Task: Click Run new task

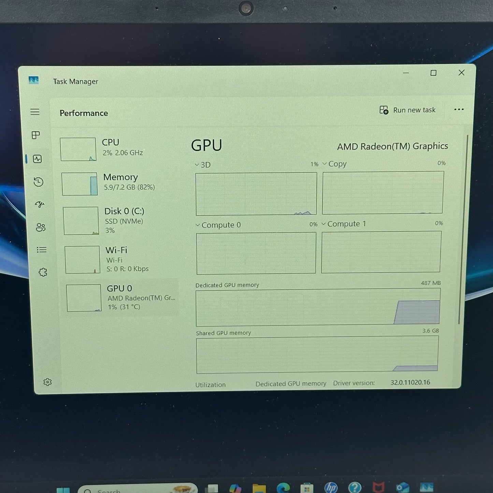Action: pos(408,110)
